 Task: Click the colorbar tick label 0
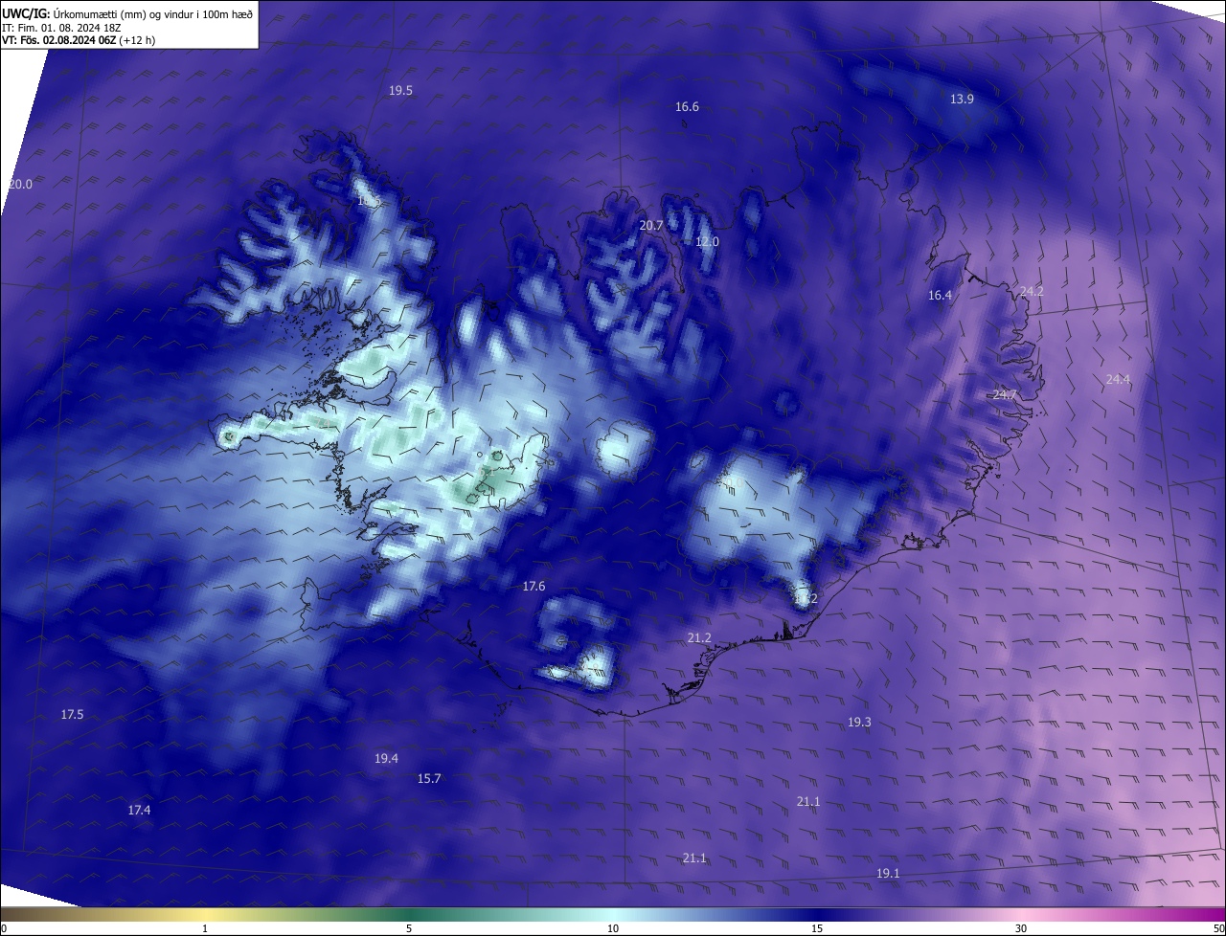click(4, 928)
